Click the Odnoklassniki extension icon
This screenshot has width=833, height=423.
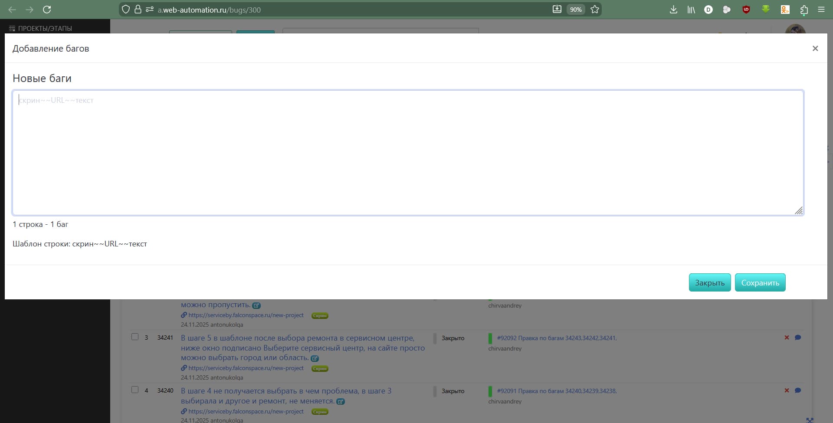point(785,10)
